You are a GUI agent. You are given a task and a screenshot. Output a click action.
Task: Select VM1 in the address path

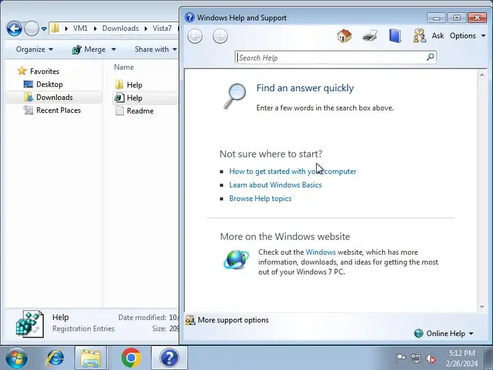(80, 28)
